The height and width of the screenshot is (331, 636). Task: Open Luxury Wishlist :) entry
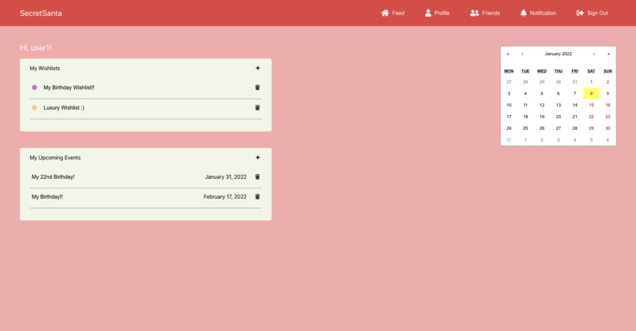(x=64, y=108)
